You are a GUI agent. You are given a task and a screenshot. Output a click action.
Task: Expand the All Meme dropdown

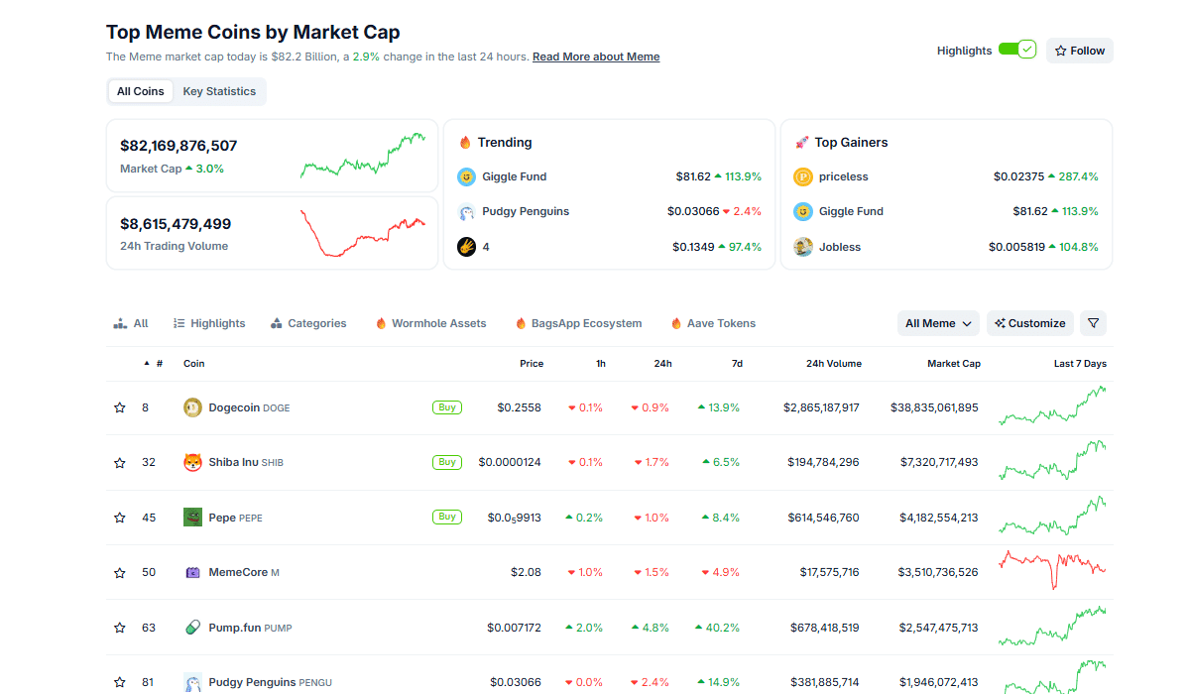coord(938,323)
